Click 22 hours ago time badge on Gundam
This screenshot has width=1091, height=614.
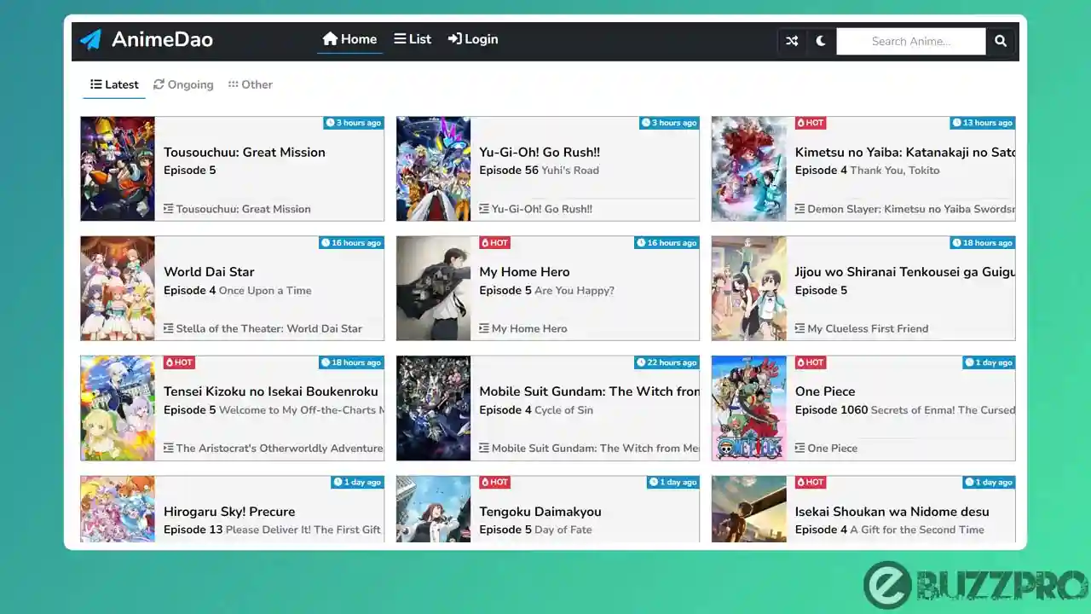click(667, 362)
